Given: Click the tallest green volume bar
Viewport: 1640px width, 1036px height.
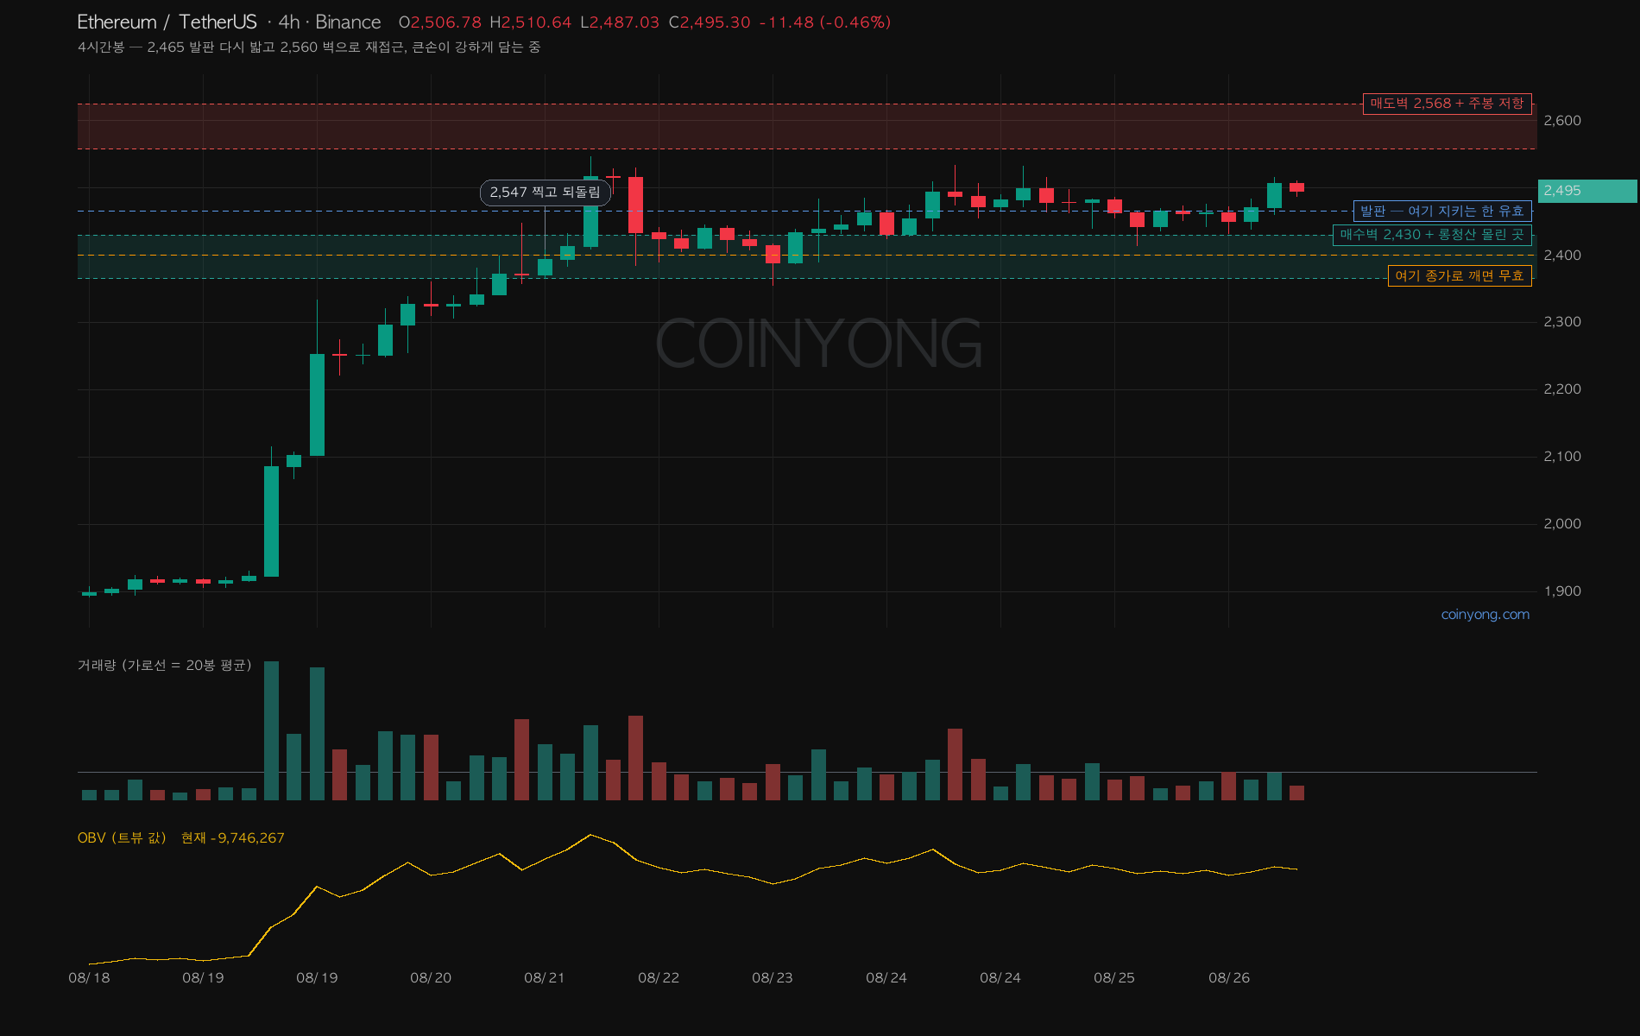Looking at the screenshot, I should pyautogui.click(x=271, y=731).
